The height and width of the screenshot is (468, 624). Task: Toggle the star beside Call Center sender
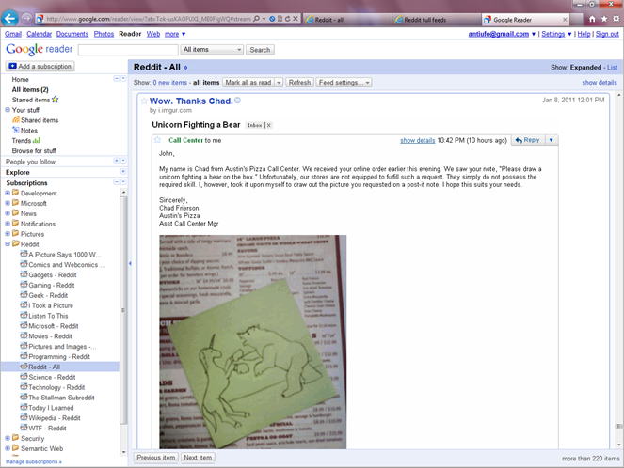coord(157,140)
